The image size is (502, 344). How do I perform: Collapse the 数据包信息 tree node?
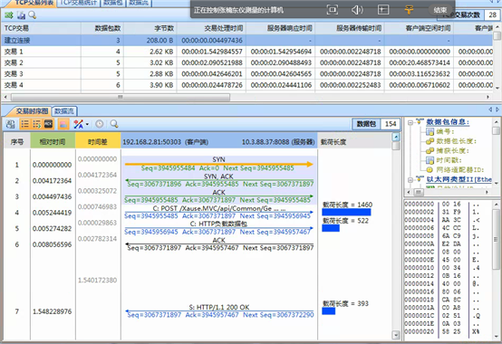410,122
